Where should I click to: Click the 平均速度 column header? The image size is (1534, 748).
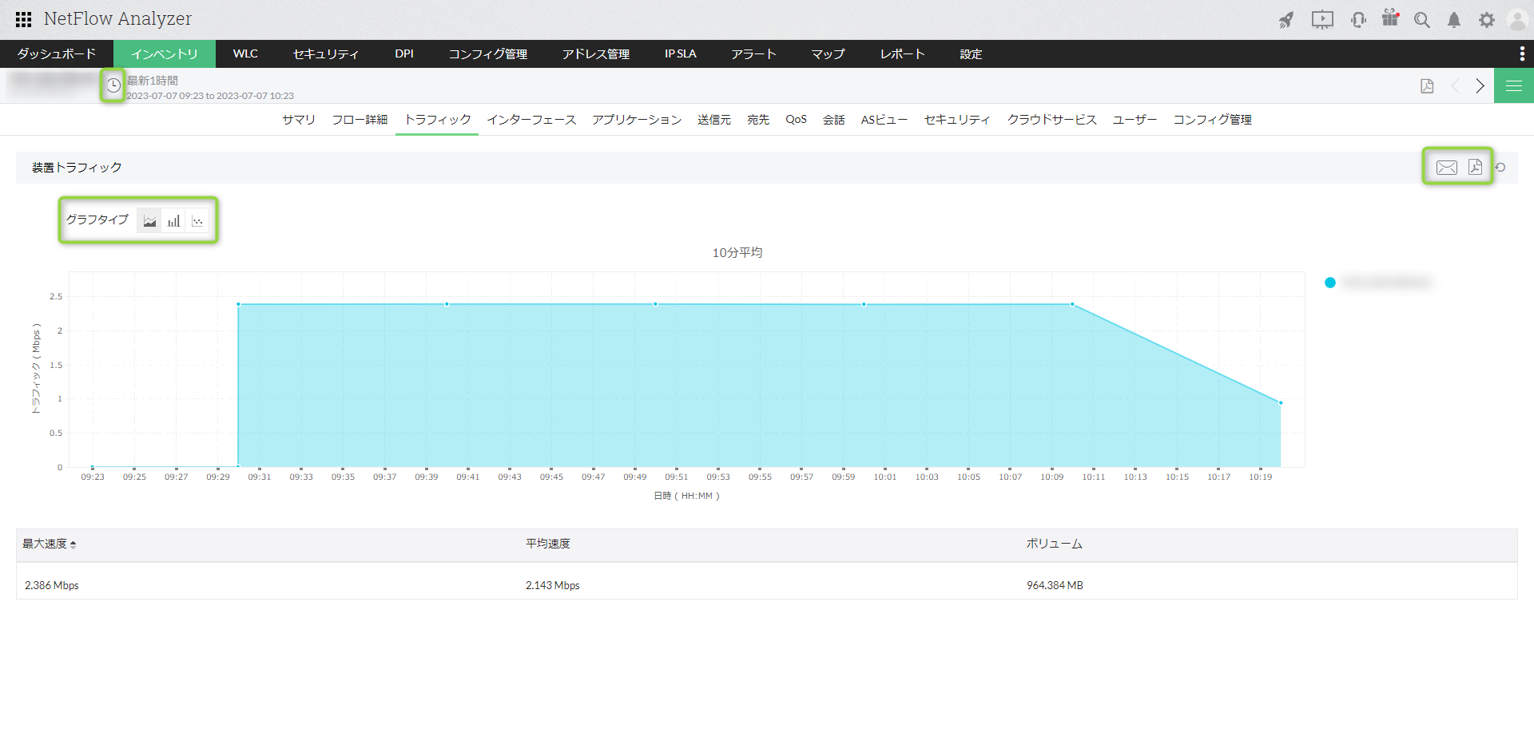pyautogui.click(x=548, y=544)
